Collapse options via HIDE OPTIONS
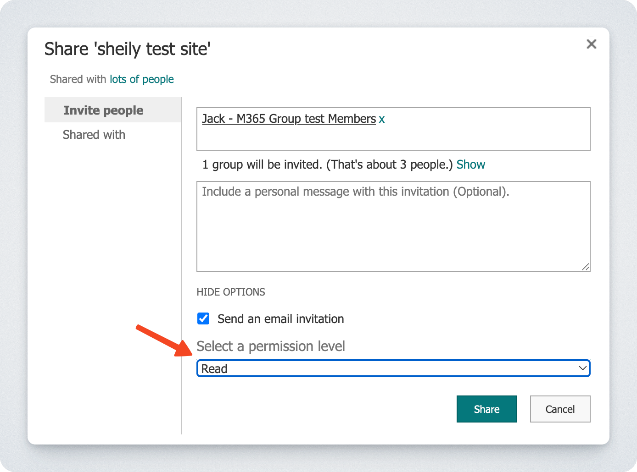The width and height of the screenshot is (637, 472). click(x=231, y=292)
